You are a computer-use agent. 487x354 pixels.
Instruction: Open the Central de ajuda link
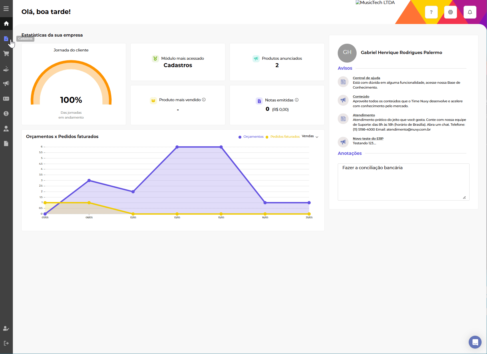tap(366, 78)
